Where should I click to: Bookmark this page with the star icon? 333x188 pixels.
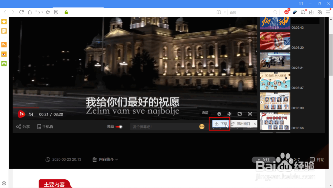(x=48, y=12)
